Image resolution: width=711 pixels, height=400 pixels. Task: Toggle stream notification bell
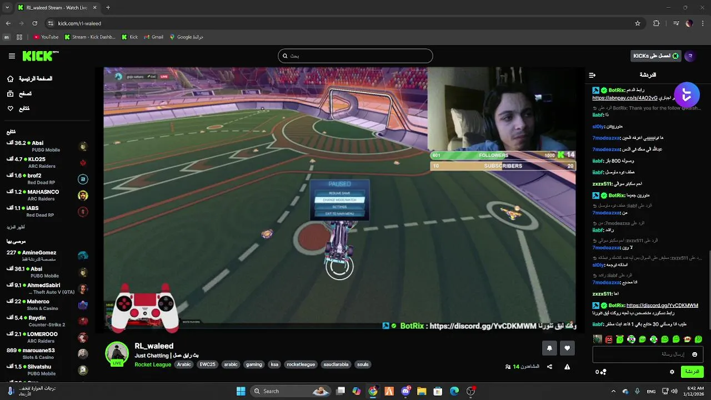click(x=549, y=348)
